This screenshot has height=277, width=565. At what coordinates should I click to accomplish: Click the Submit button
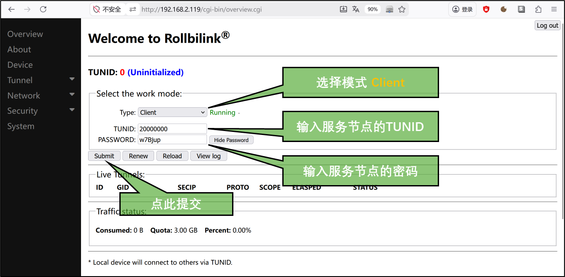(x=104, y=156)
